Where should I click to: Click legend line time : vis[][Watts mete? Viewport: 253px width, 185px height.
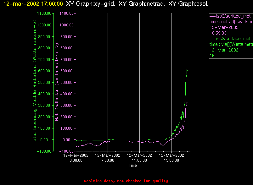(231, 44)
